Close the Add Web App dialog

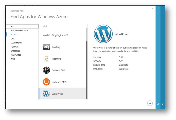[x=152, y=9]
